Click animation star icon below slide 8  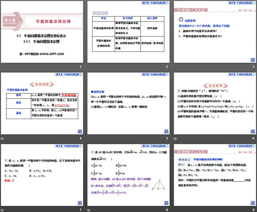coord(89,210)
